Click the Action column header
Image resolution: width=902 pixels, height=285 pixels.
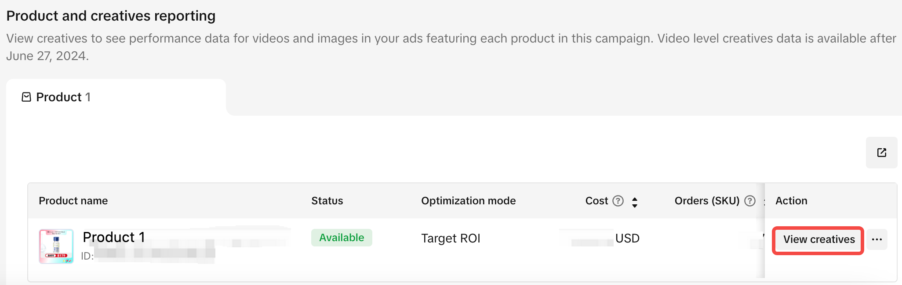[791, 201]
